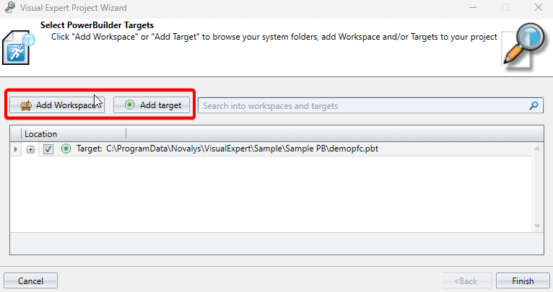Close the Visual Expert Project Wizard window
This screenshot has height=292, width=553.
click(x=538, y=7)
